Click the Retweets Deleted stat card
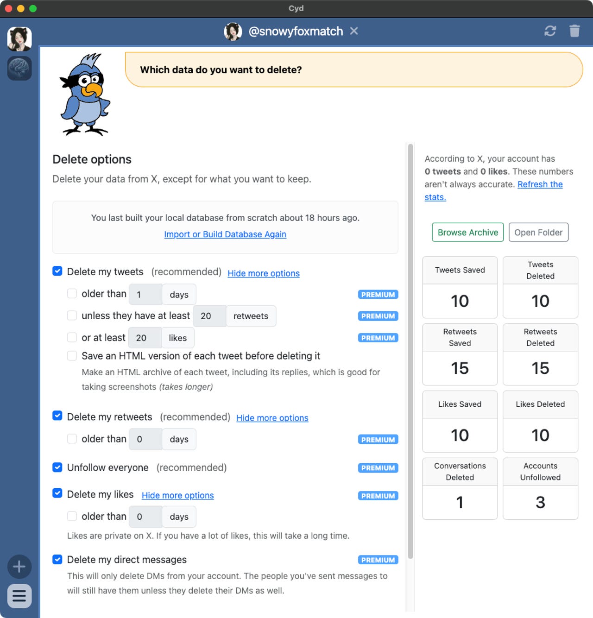This screenshot has width=593, height=618. (541, 354)
